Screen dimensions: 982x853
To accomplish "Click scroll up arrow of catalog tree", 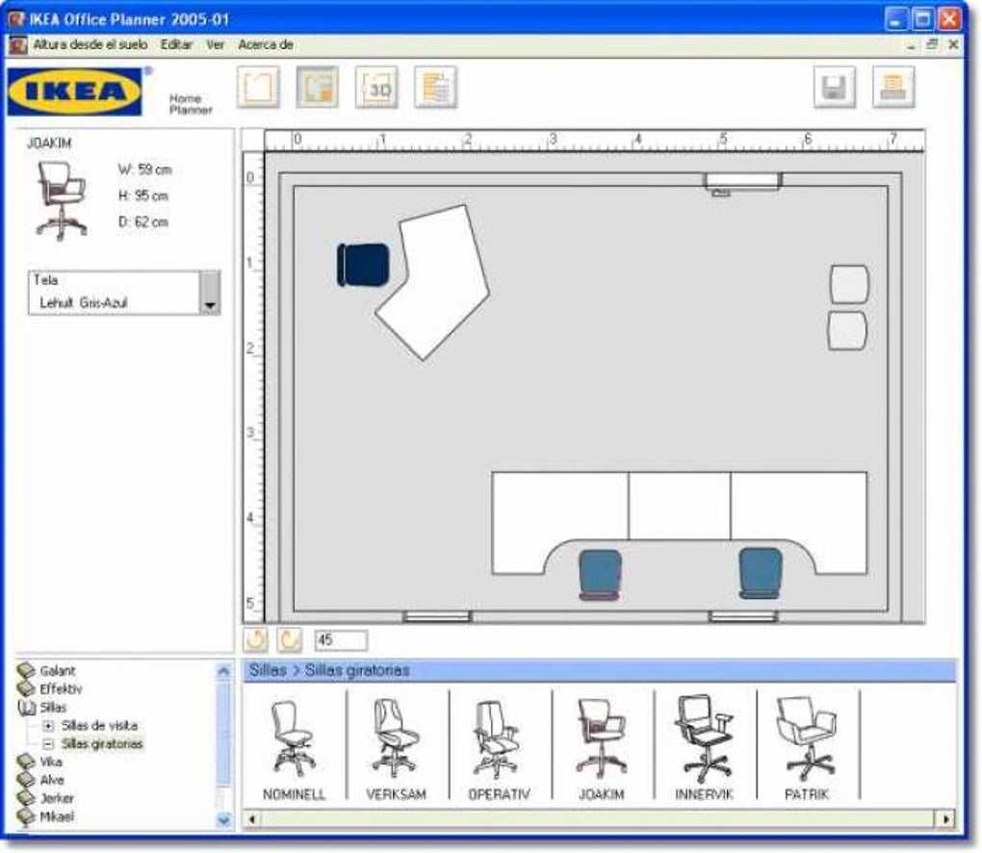I will coord(223,671).
